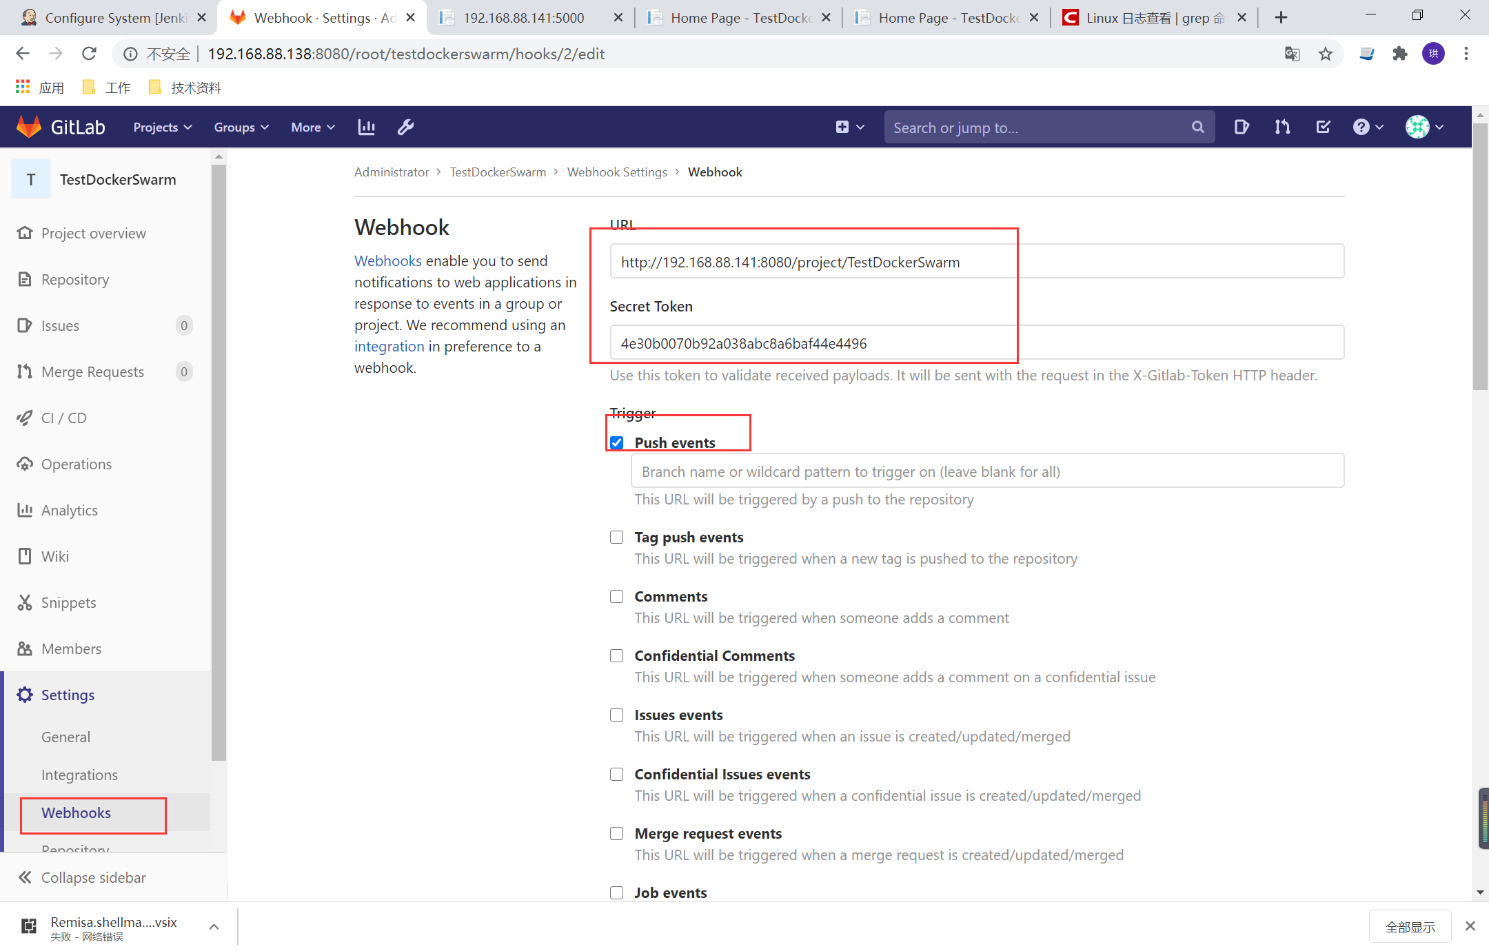Screen dimensions: 1489x951
Task: Enable Confidential Issues events checkbox
Action: click(617, 774)
